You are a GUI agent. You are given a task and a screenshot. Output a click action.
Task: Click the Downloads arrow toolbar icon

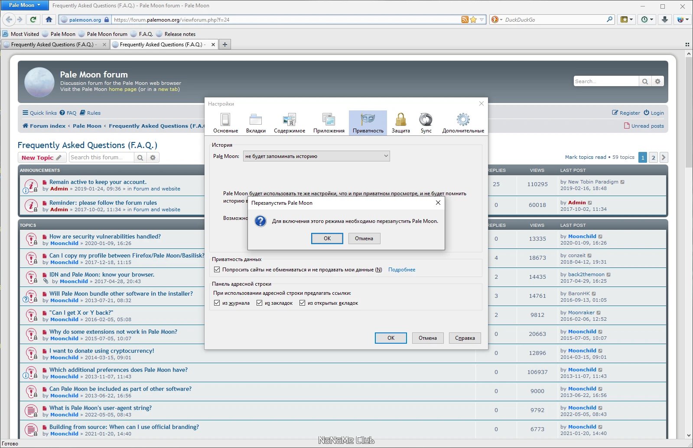pyautogui.click(x=664, y=19)
